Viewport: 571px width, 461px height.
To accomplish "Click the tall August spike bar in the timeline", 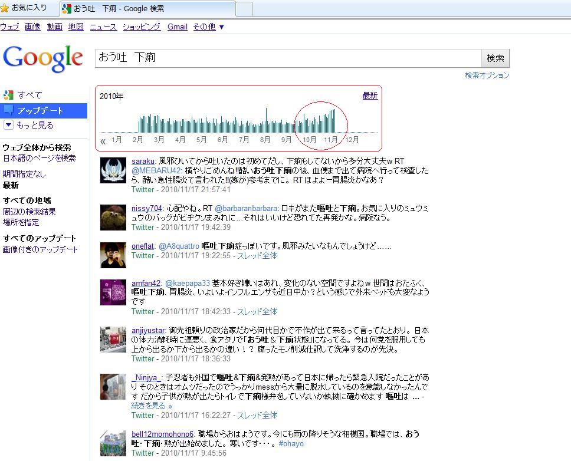I will pos(266,120).
